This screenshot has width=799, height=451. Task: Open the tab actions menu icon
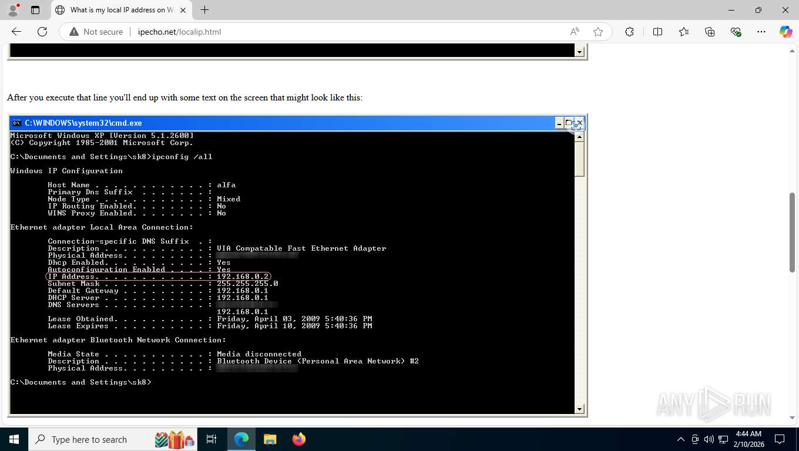click(x=35, y=10)
